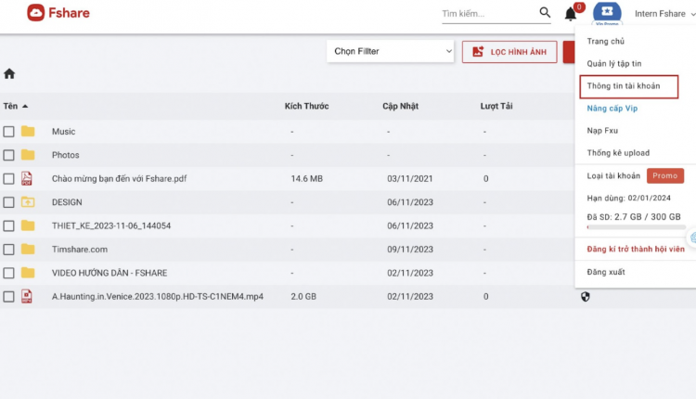696x399 pixels.
Task: Tick the VIDEO HƯỚNG DẪN - FSHARE checkbox
Action: tap(8, 273)
